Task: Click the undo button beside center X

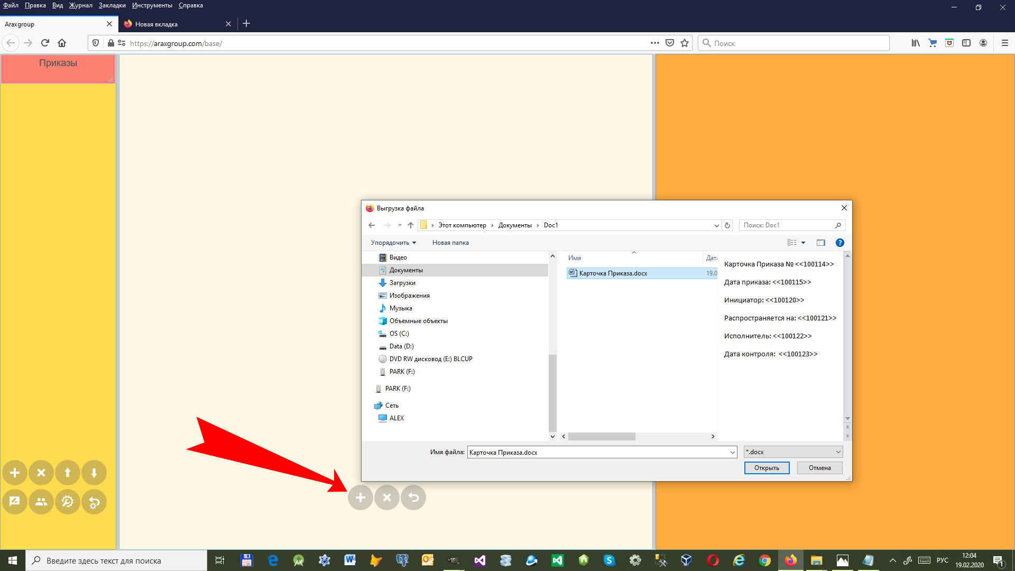Action: (x=413, y=498)
